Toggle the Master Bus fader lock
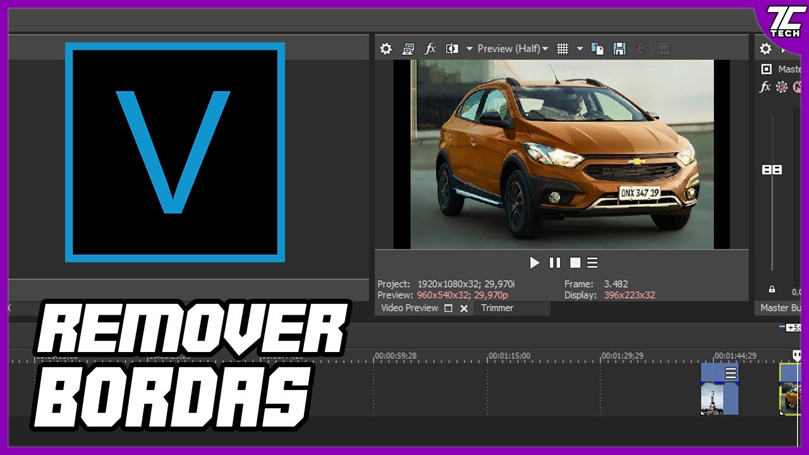The image size is (809, 455). (x=772, y=289)
